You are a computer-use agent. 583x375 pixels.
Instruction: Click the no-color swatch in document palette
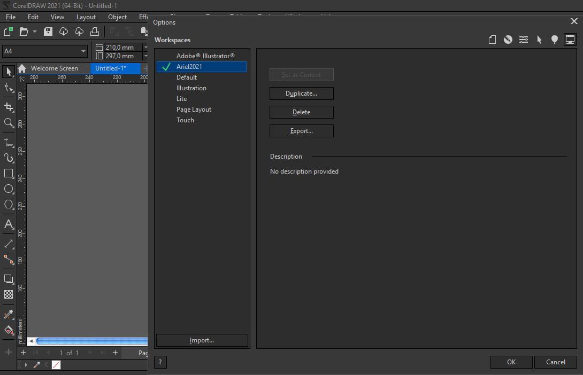56,365
